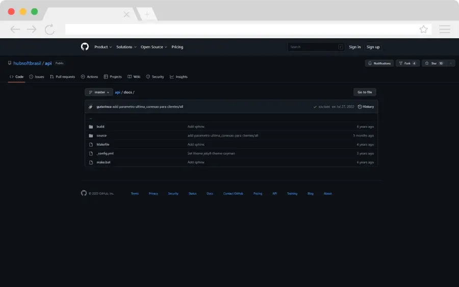The width and height of the screenshot is (459, 287).
Task: Click the commit status checkmark icon
Action: [315, 107]
